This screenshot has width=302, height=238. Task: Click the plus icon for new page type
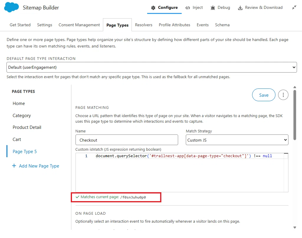pyautogui.click(x=14, y=166)
